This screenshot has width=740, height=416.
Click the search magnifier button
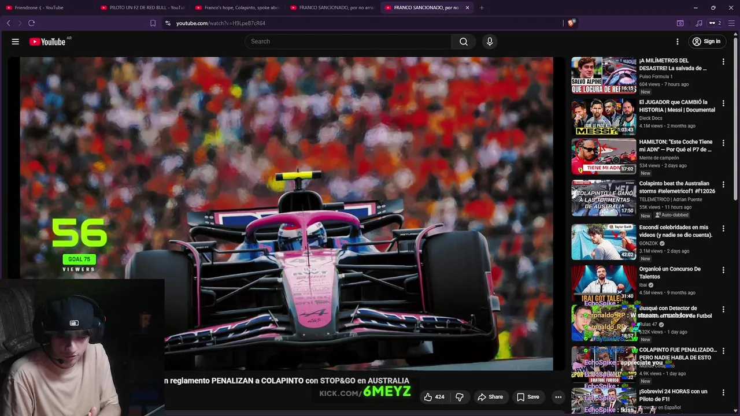464,42
